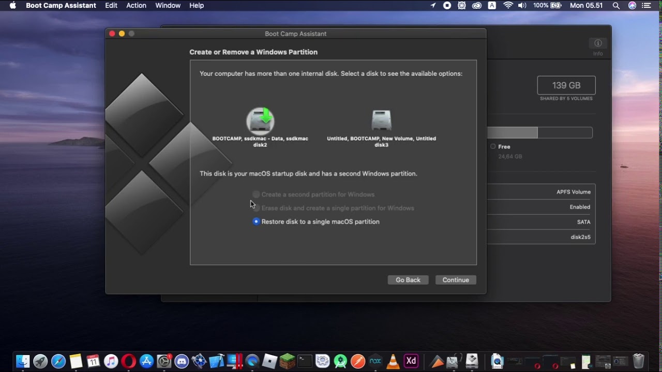
Task: Launch Opera browser from the dock
Action: [x=129, y=361]
